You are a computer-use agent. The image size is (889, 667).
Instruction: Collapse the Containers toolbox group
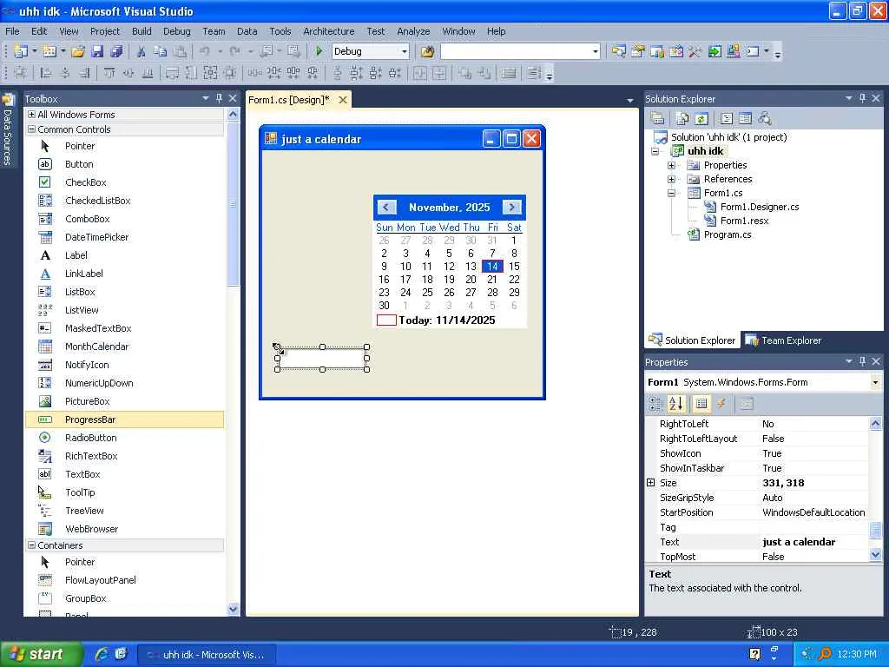32,545
